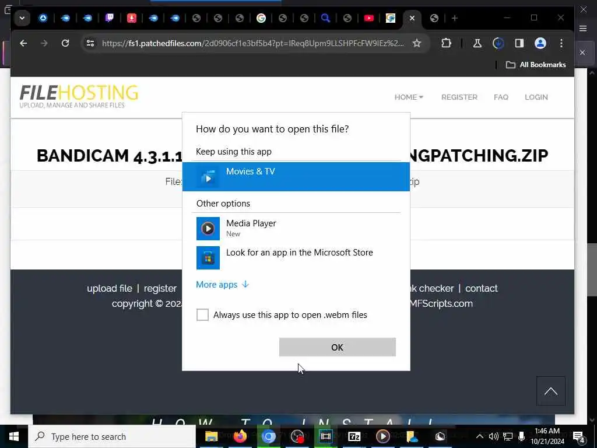Open the volume control in system tray
Screen dimensions: 597x448
click(x=493, y=436)
